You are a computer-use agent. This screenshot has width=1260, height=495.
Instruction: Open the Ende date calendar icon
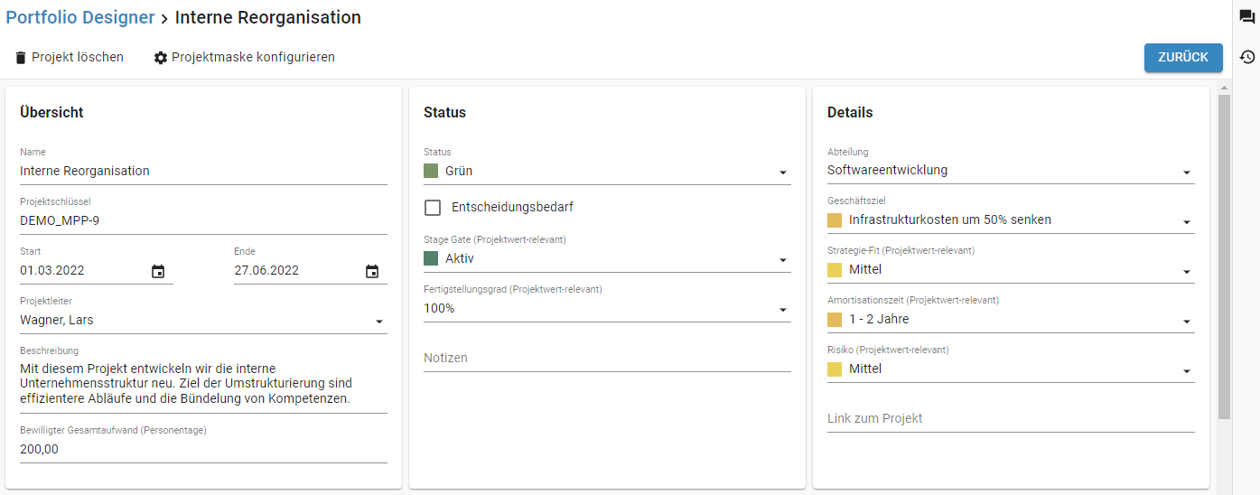click(x=372, y=271)
